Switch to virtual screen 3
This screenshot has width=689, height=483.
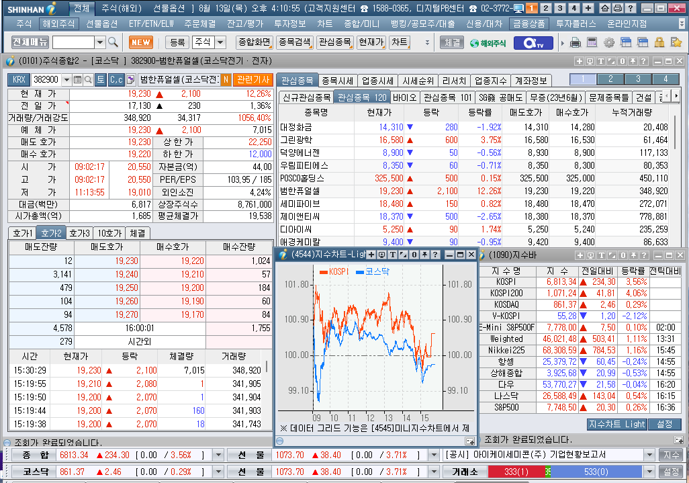click(560, 8)
